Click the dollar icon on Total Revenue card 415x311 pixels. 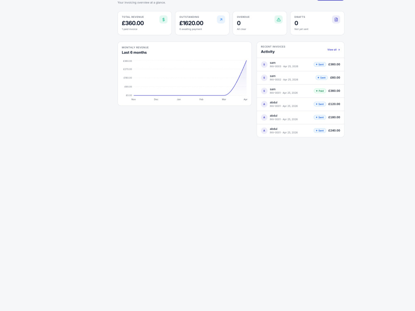coord(163,19)
